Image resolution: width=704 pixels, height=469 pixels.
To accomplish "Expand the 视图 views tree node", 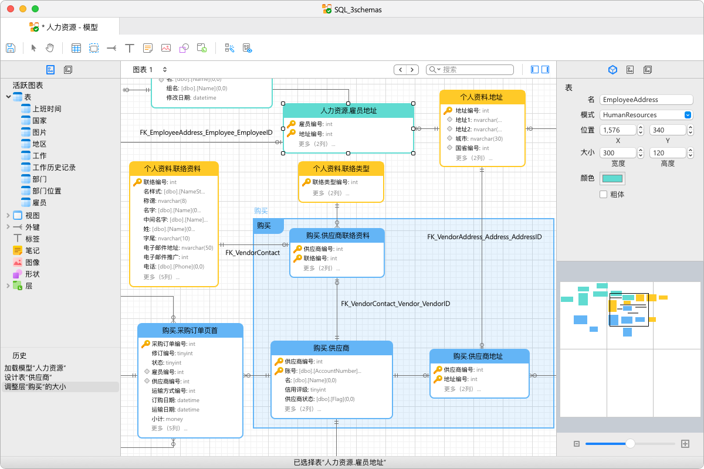I will [x=8, y=215].
